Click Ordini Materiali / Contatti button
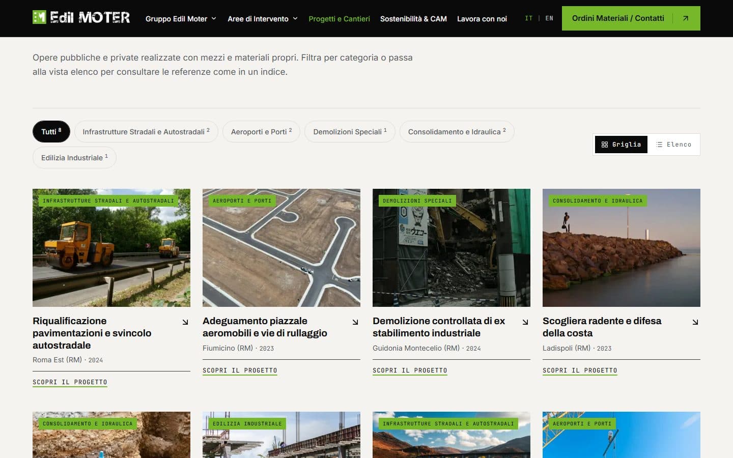The width and height of the screenshot is (733, 458). pos(631,18)
